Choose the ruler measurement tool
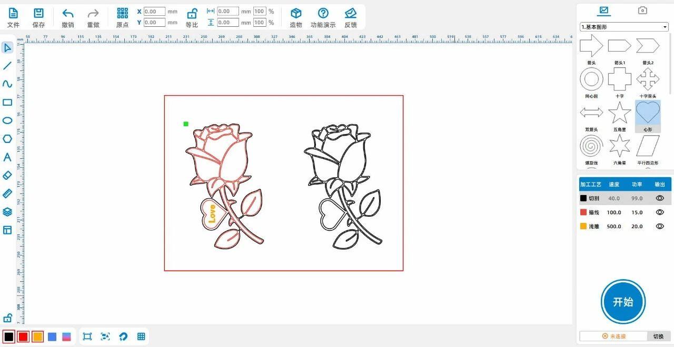The height and width of the screenshot is (347, 674). click(x=7, y=193)
